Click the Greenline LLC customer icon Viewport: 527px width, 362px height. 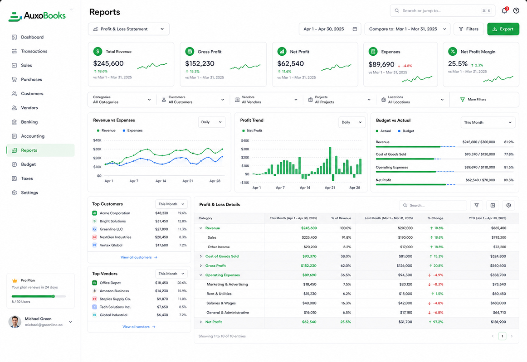tap(94, 229)
